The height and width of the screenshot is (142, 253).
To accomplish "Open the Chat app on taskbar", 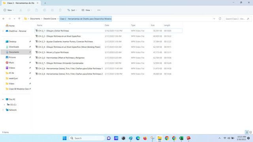I will point(109,138).
